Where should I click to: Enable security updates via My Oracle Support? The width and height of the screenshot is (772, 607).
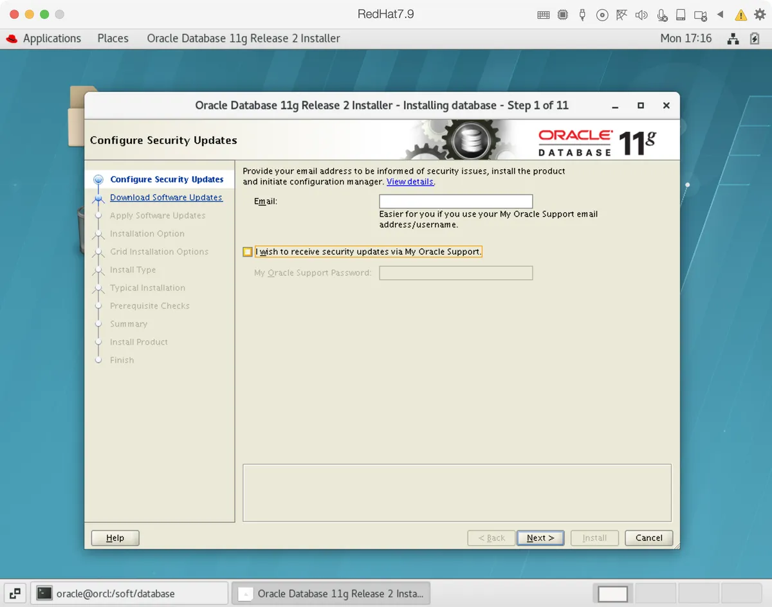pyautogui.click(x=248, y=251)
